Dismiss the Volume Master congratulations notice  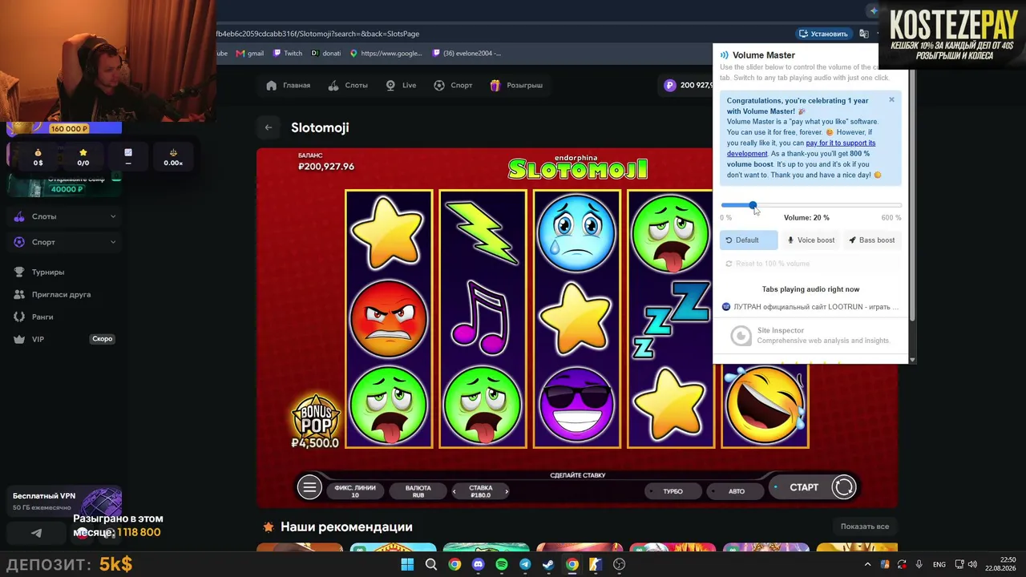point(891,100)
